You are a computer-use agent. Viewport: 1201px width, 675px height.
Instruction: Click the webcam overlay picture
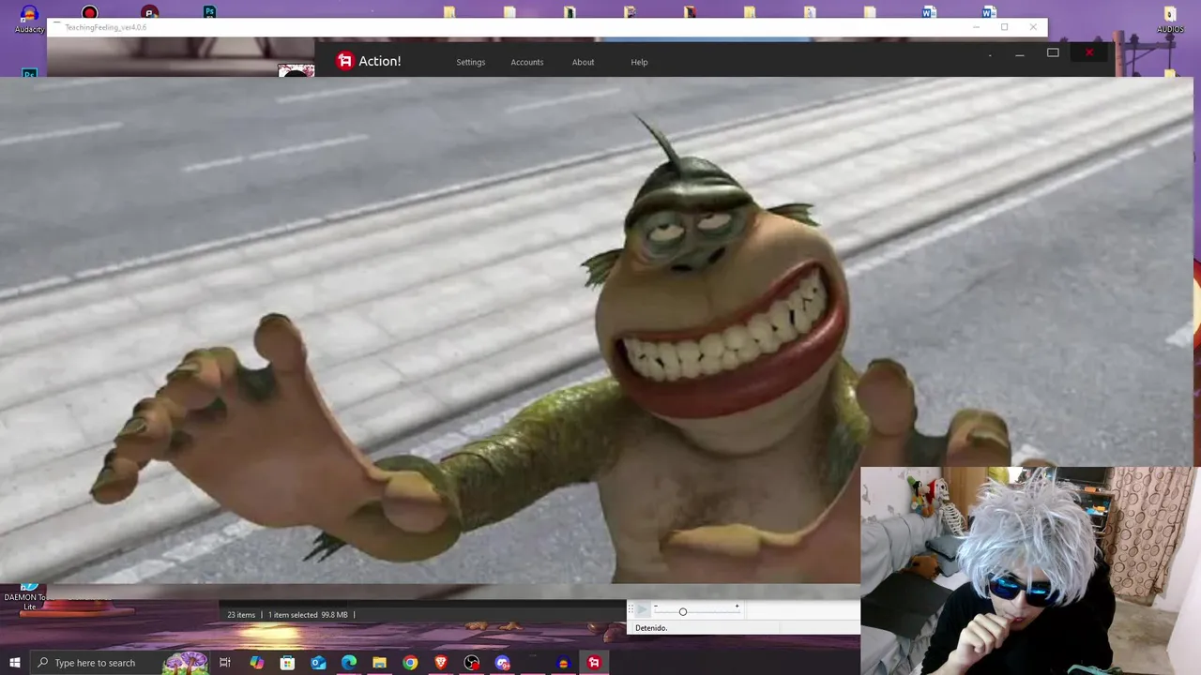point(1030,570)
